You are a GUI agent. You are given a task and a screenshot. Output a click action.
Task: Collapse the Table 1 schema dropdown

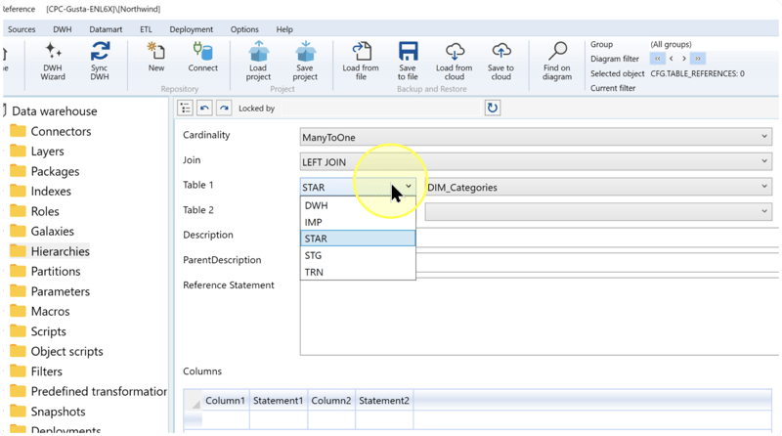click(358, 187)
